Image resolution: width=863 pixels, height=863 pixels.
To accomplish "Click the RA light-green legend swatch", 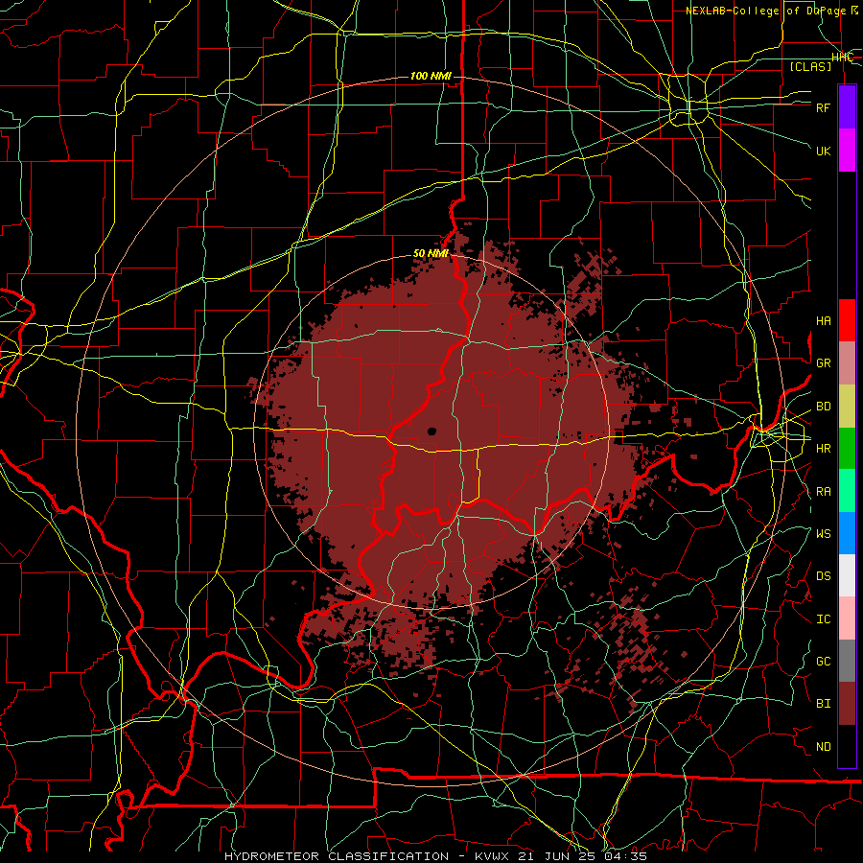I will coord(847,491).
